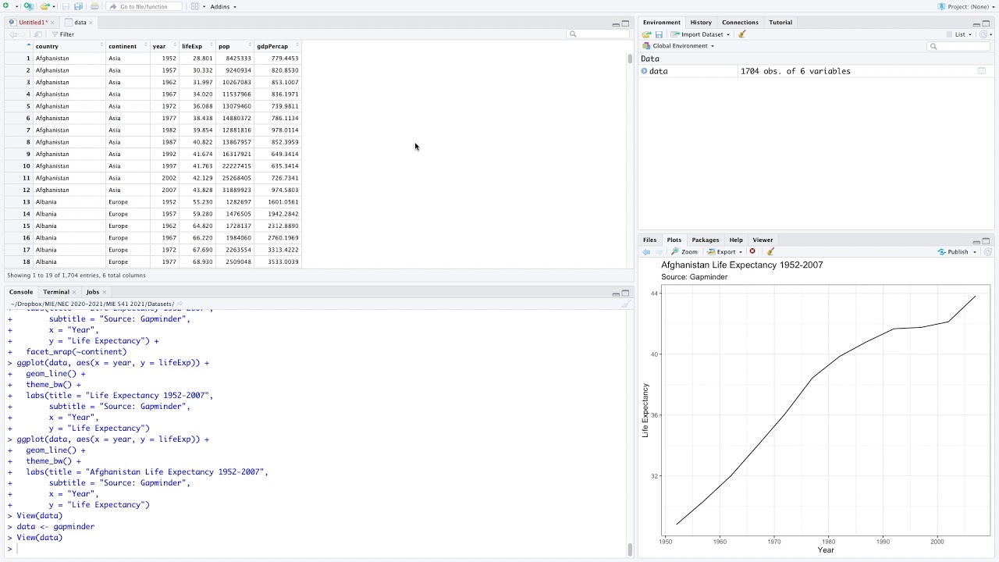Expand the data object with blue arrow
The height and width of the screenshot is (562, 999).
point(644,71)
